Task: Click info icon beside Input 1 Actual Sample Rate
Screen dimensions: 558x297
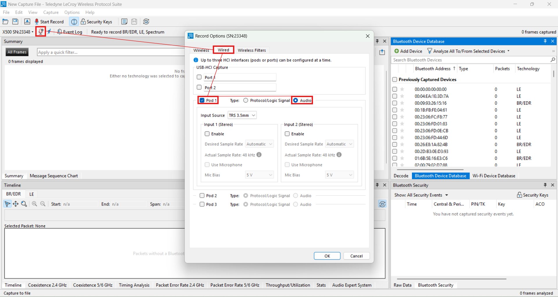Action: 259,155
